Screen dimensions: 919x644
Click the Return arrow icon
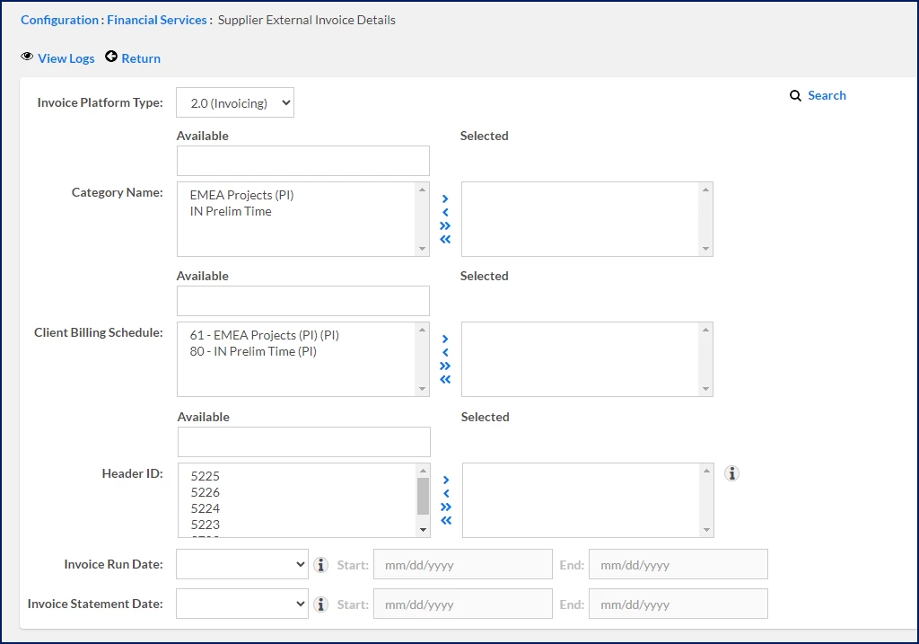point(111,57)
